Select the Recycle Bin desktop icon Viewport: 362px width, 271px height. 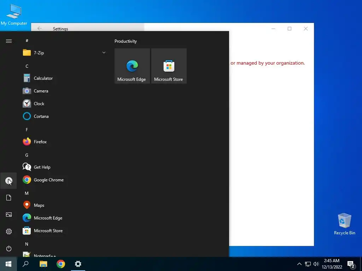(344, 224)
